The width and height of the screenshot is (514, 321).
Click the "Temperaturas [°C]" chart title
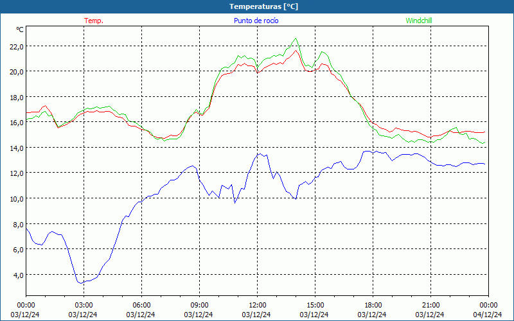(263, 6)
